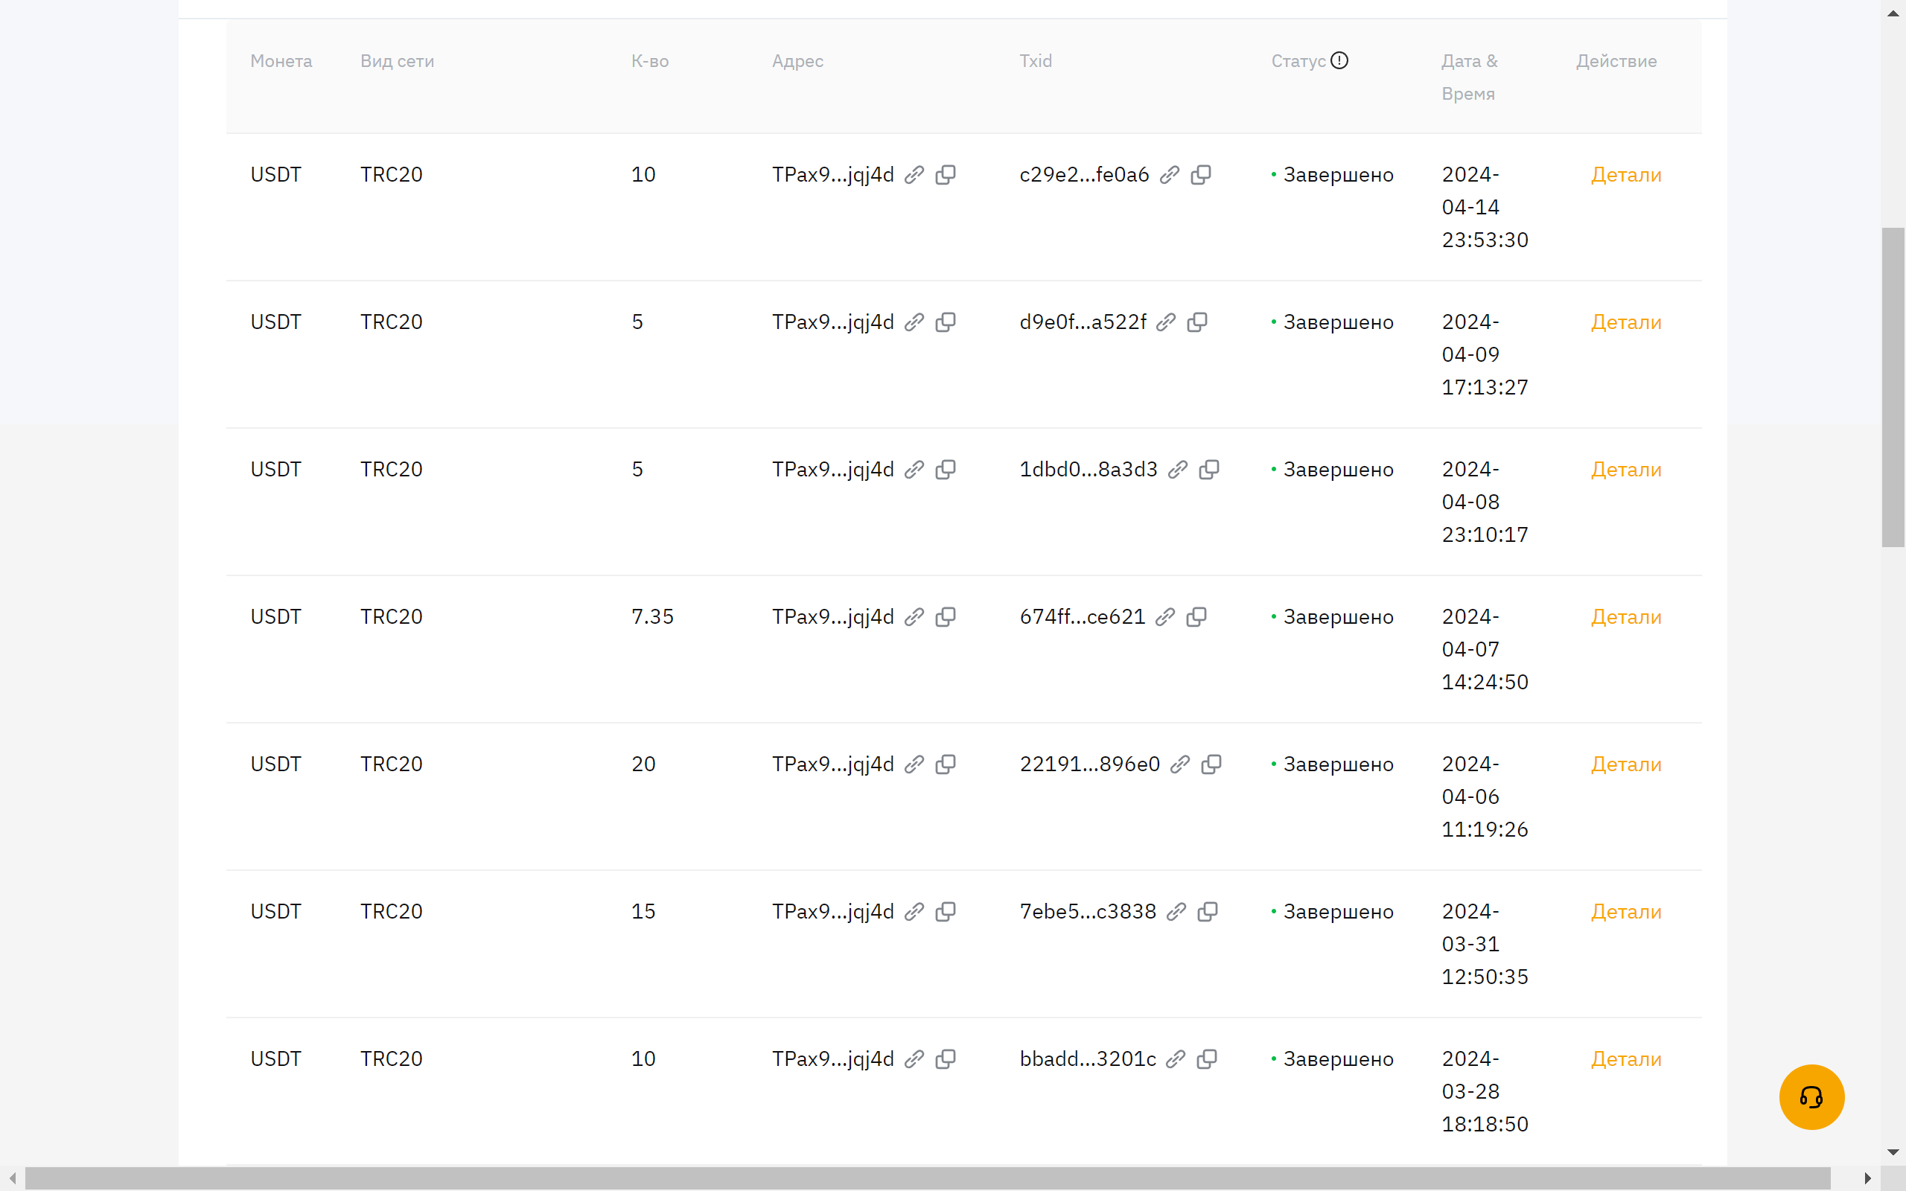Open link for Txid bbadd...3201c
Screen dimensions: 1906x1191
1176,1059
